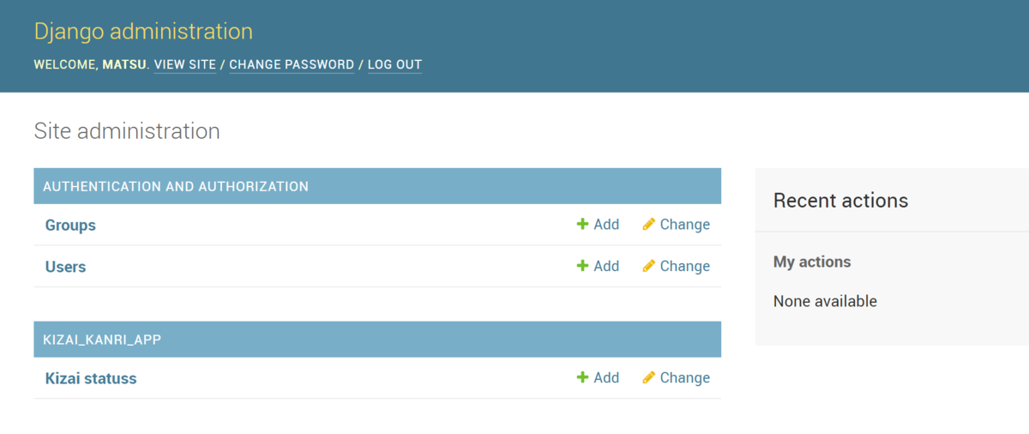Click the Site administration page heading
Viewport: 1029px width, 434px height.
127,131
